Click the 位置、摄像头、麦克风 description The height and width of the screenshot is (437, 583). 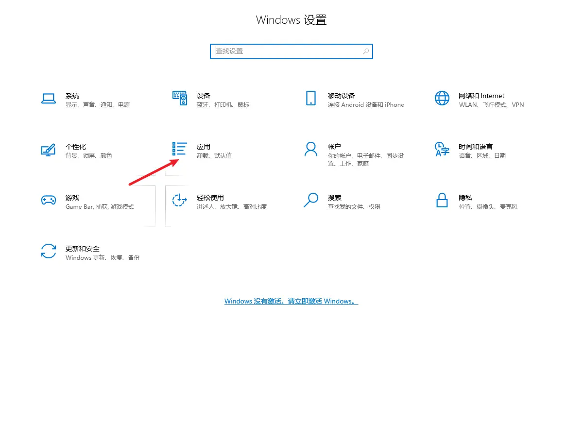click(x=488, y=207)
